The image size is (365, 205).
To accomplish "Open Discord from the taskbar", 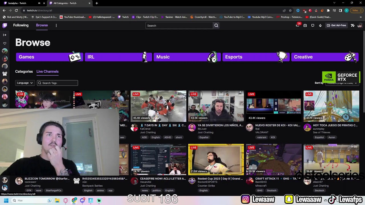I will [x=82, y=200].
